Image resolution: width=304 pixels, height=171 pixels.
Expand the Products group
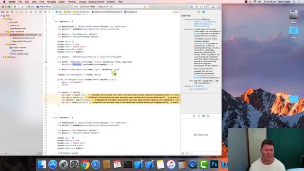(4, 57)
